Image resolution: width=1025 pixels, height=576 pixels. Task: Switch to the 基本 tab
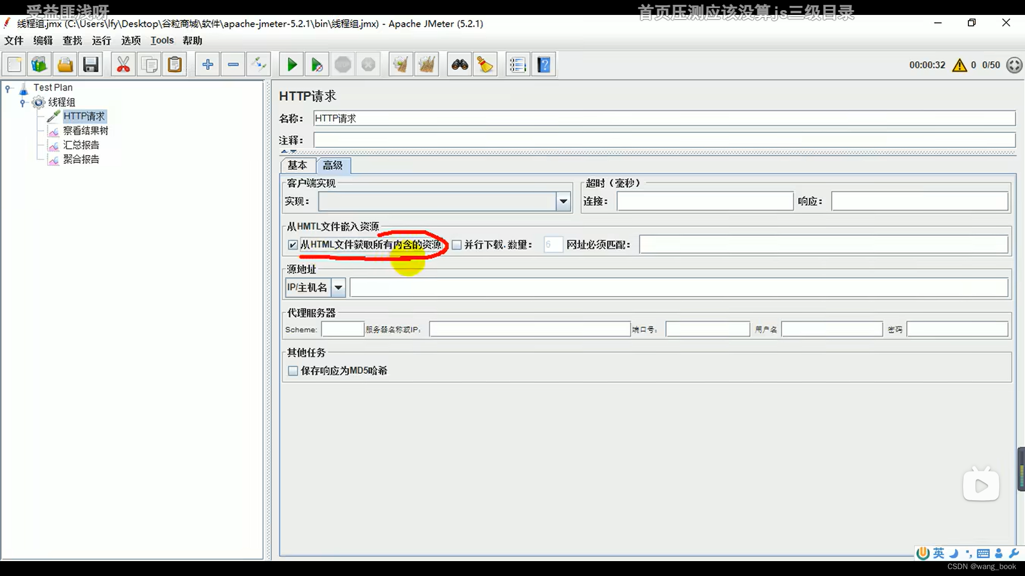tap(297, 165)
